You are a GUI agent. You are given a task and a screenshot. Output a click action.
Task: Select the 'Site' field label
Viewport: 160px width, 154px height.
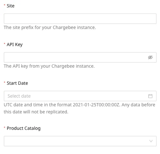point(11,6)
